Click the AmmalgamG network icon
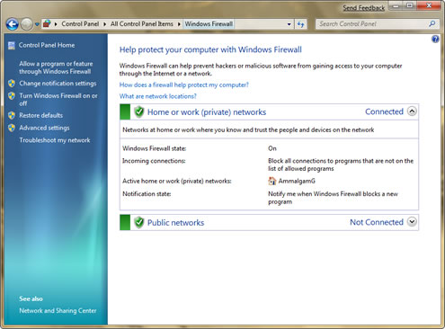 coord(271,181)
